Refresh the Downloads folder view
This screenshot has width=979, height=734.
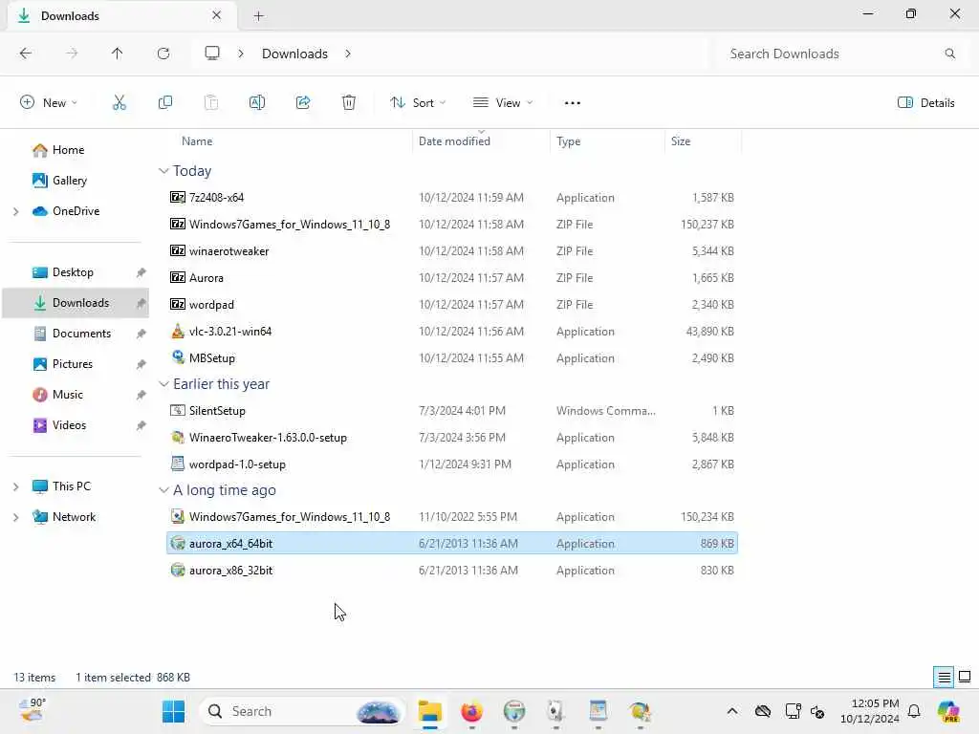coord(163,54)
